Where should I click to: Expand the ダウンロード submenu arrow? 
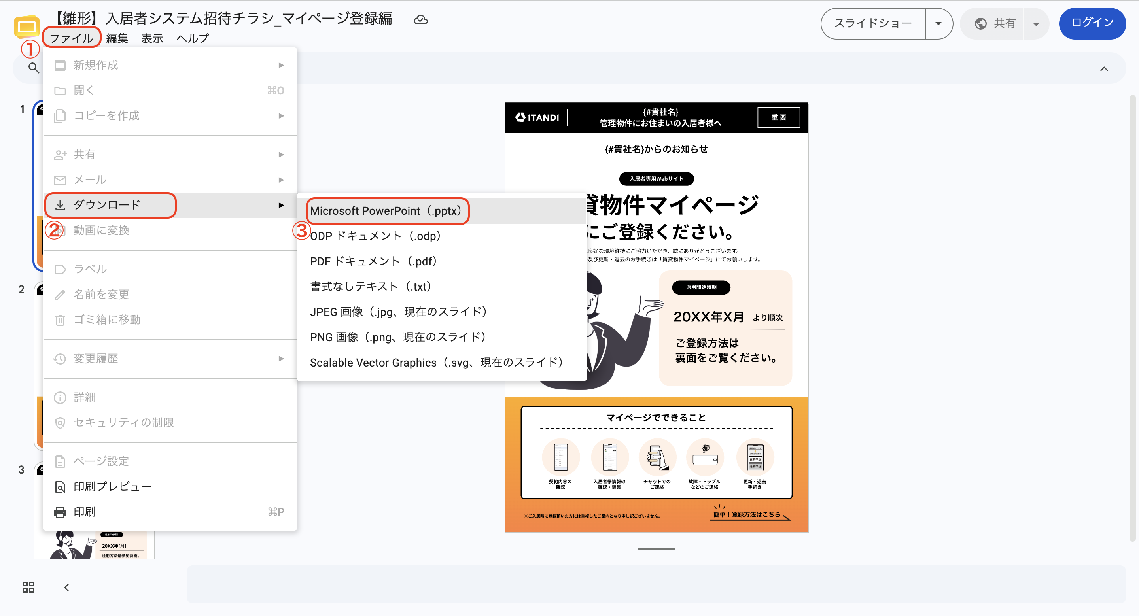[x=281, y=205]
